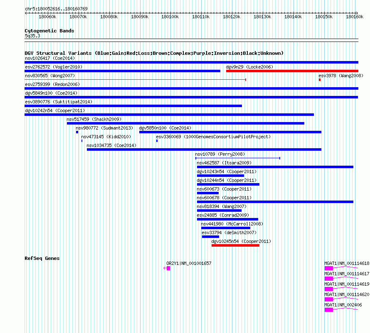The image size is (370, 333).
Task: Click the nsv830565 (Wong2007) label
Action: pos(50,76)
